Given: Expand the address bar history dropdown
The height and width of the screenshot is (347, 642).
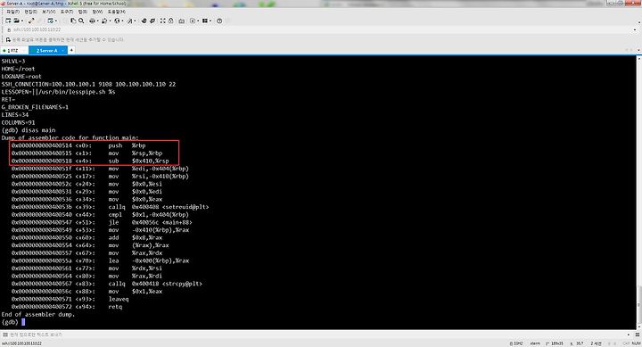Looking at the screenshot, I should (635, 30).
